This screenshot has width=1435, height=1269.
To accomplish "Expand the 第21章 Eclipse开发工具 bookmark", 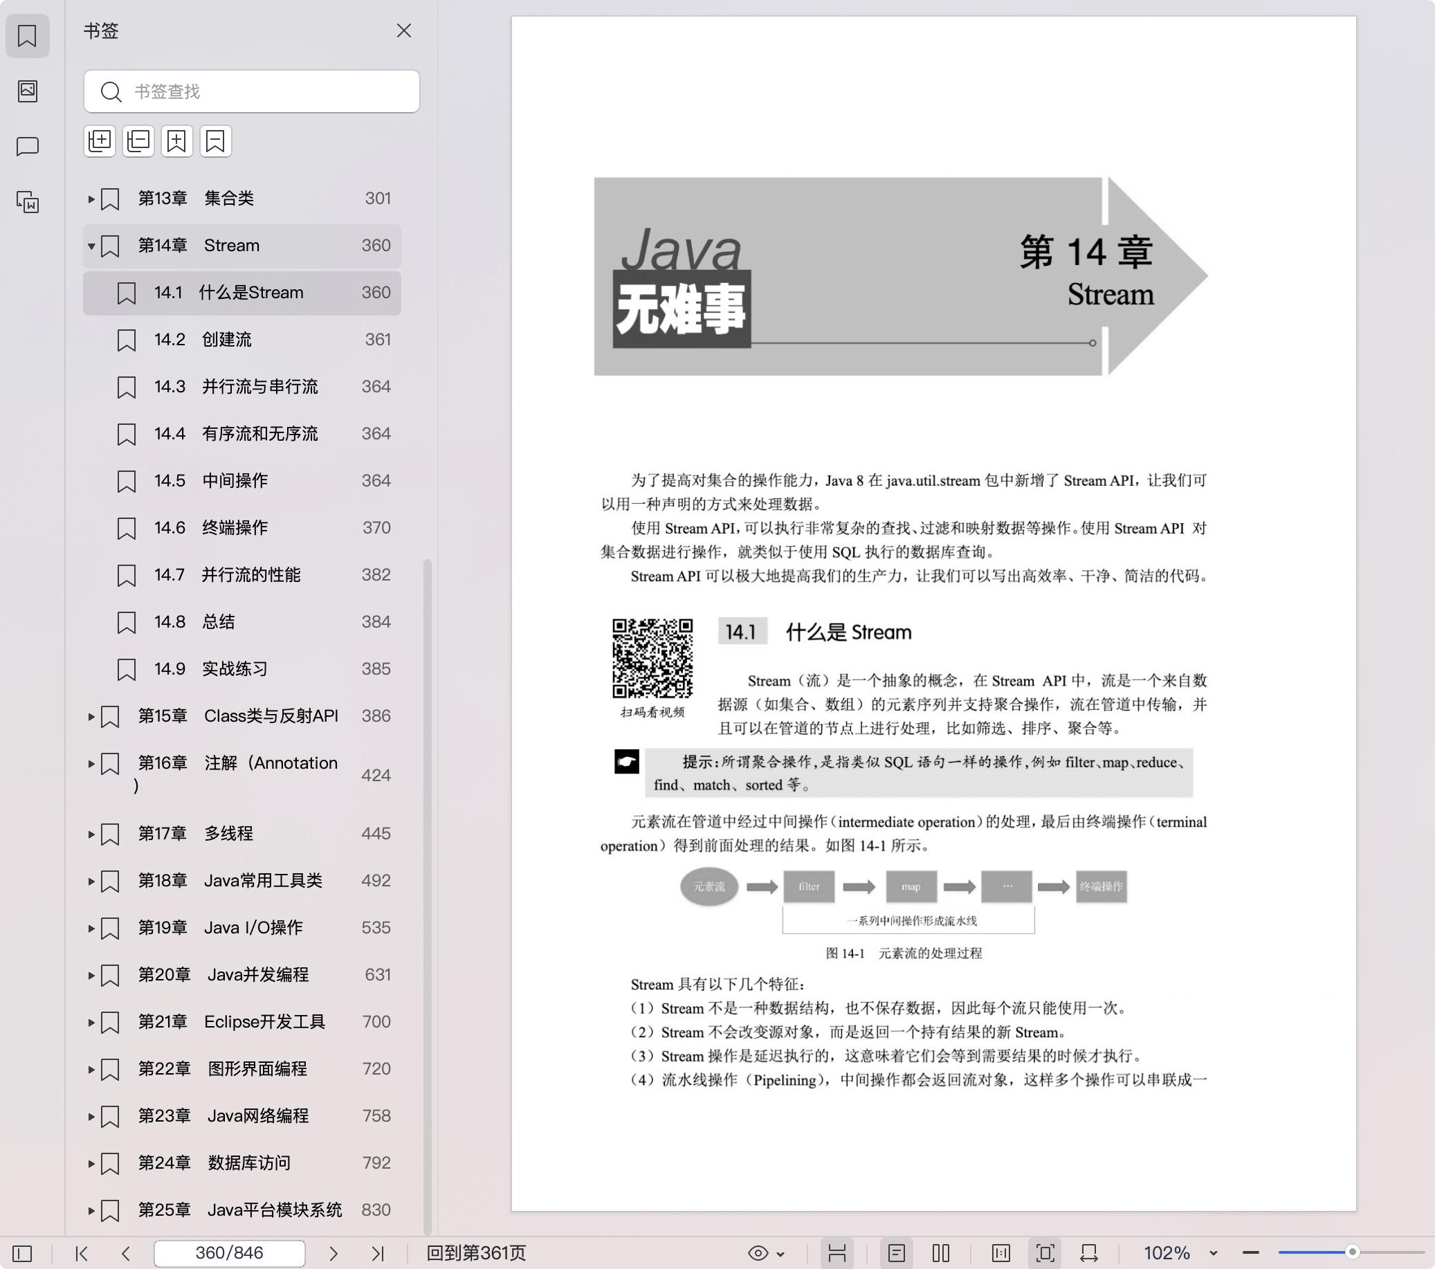I will [91, 1022].
